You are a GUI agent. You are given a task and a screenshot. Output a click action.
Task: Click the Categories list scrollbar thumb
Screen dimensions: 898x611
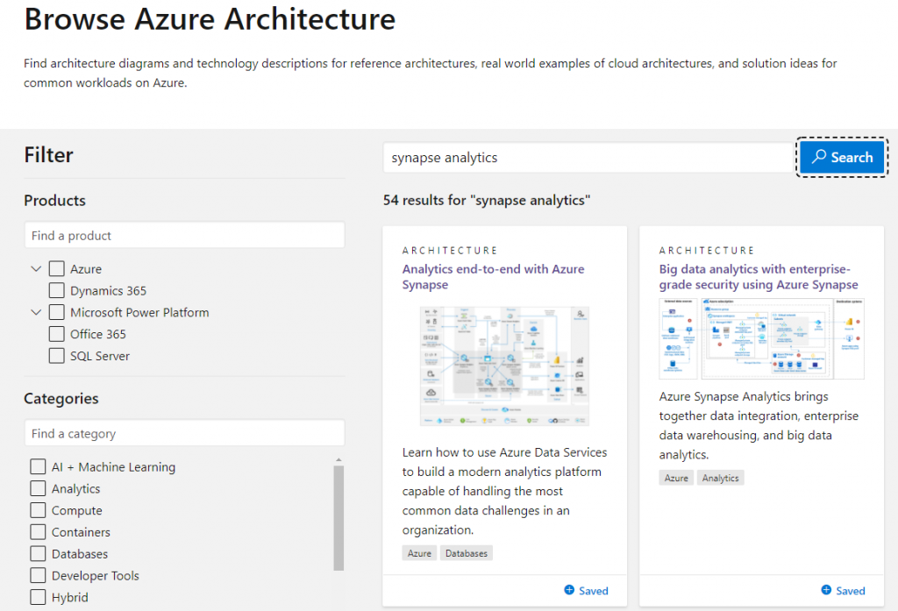pyautogui.click(x=339, y=518)
